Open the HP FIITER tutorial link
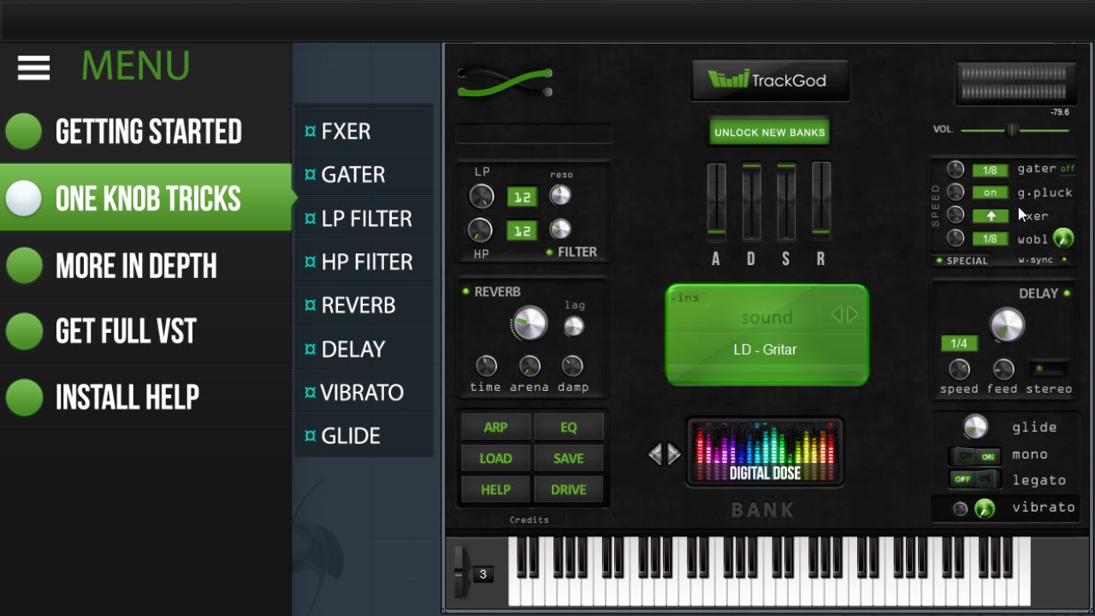Image resolution: width=1095 pixels, height=616 pixels. point(363,262)
